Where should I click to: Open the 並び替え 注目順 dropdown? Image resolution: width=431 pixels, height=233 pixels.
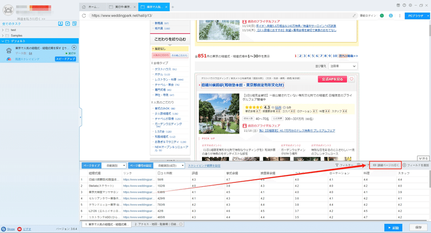pos(343,66)
